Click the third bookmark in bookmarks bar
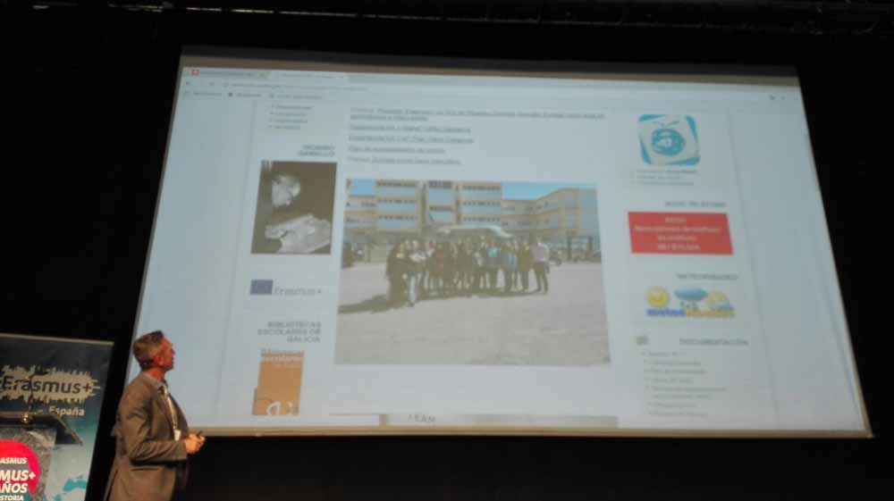This screenshot has height=501, width=894. (x=297, y=96)
